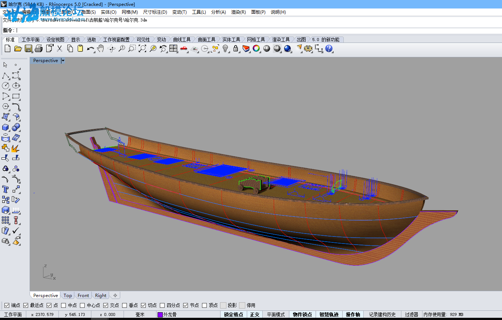Activate the Pan hand tool

coord(101,48)
